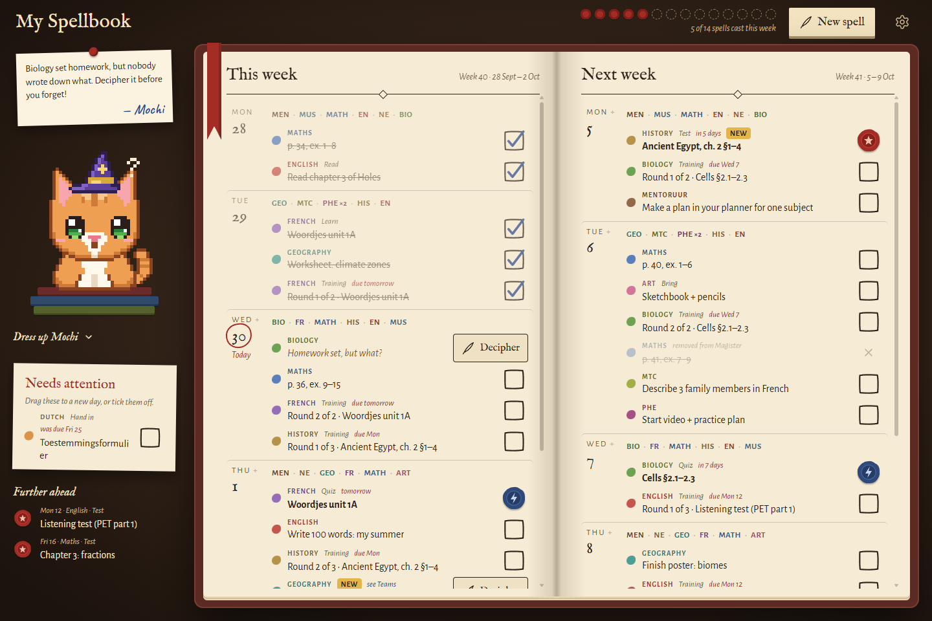Uncheck Read chapter 3 of Holes task
The width and height of the screenshot is (932, 621).
(514, 171)
